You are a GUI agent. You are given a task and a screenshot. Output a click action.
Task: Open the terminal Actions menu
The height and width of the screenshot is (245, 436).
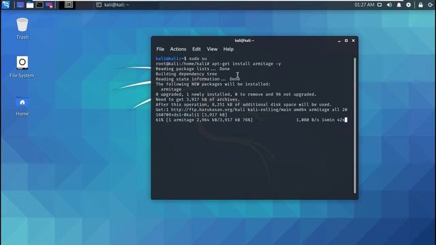point(178,49)
